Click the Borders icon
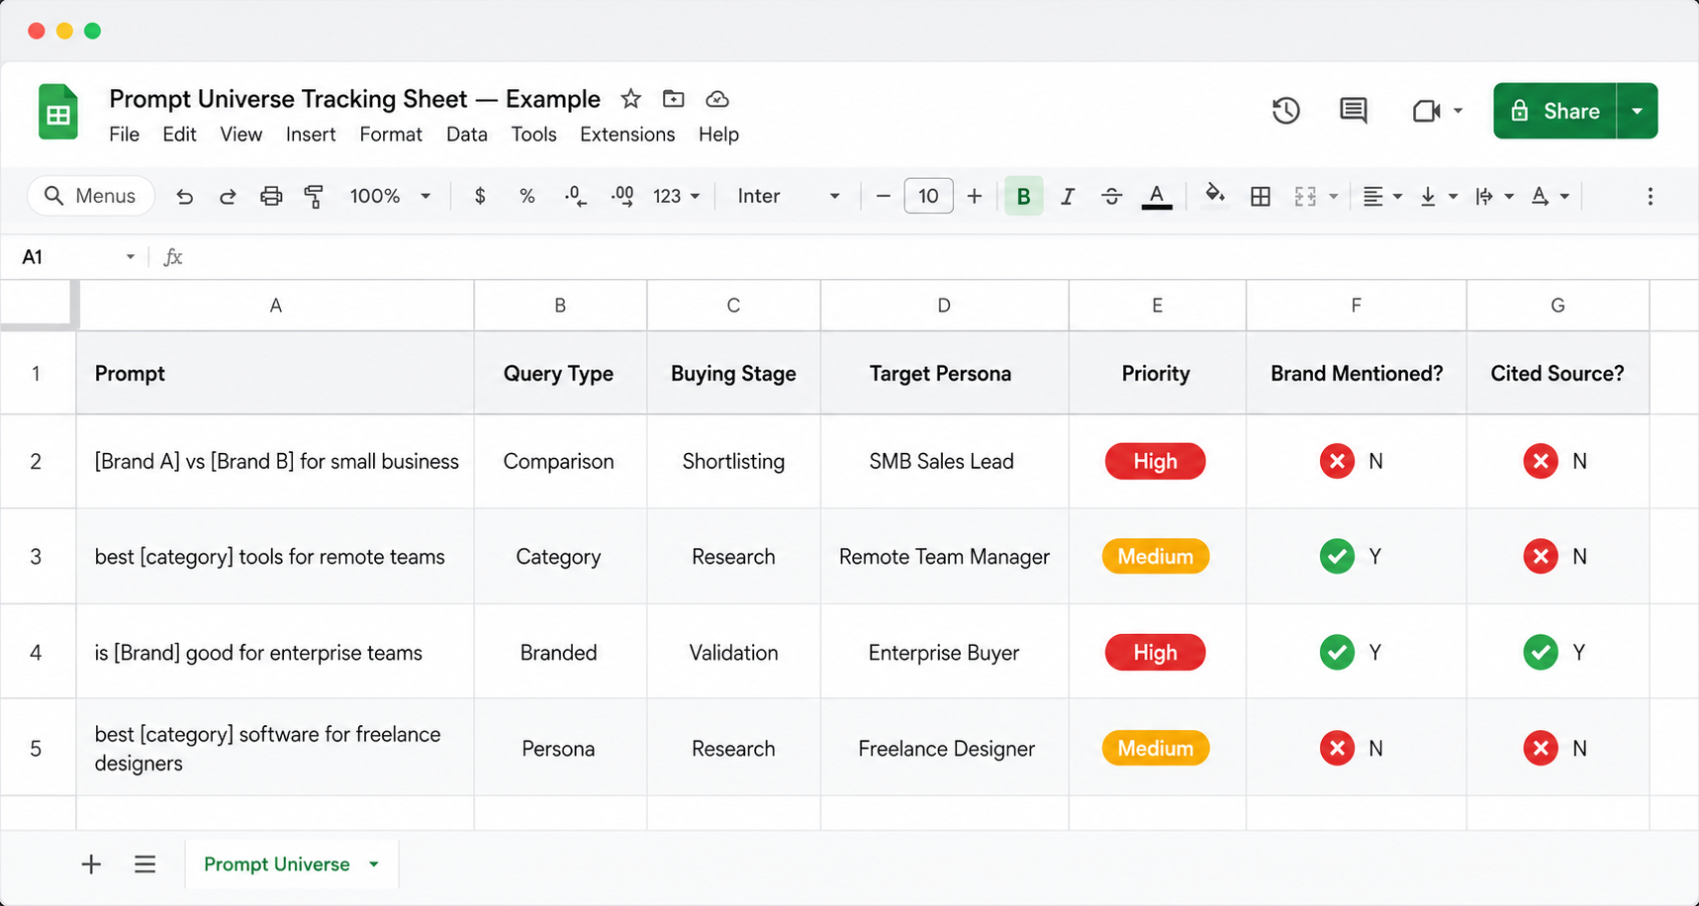 coord(1261,196)
